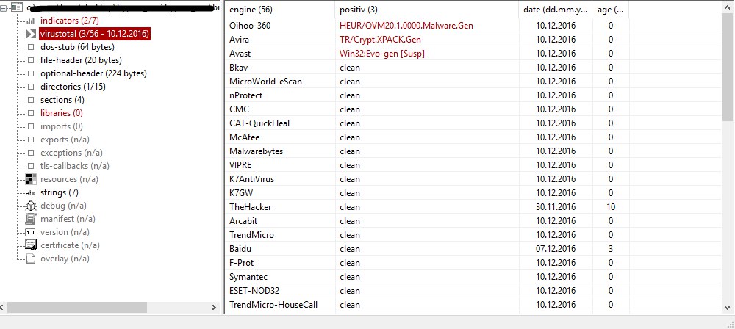Click the square box beside dos-stub
This screenshot has width=735, height=329.
point(31,47)
